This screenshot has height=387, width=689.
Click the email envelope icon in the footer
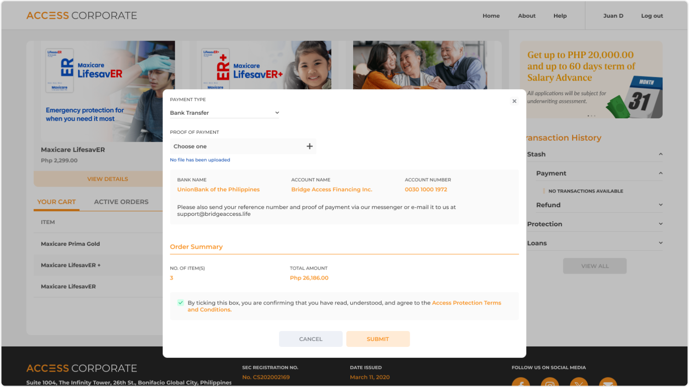coord(608,382)
